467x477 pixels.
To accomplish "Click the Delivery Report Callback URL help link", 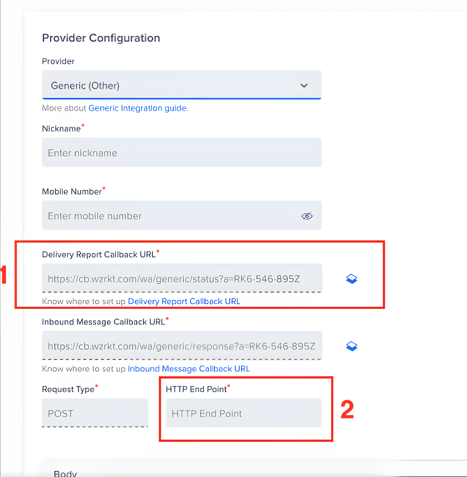I will pyautogui.click(x=184, y=301).
